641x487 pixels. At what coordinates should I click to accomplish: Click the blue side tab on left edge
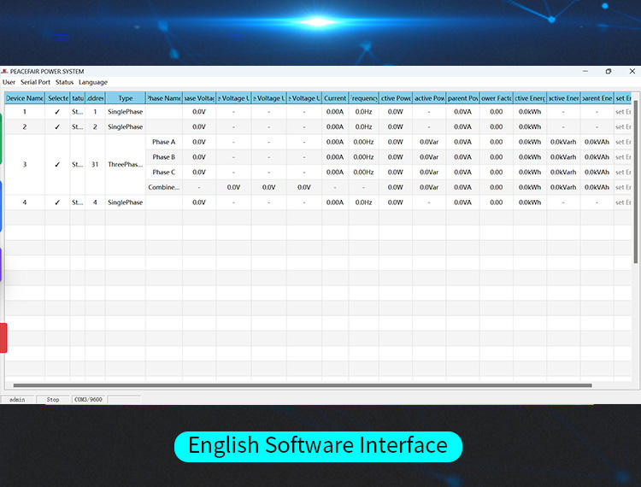tap(3, 205)
